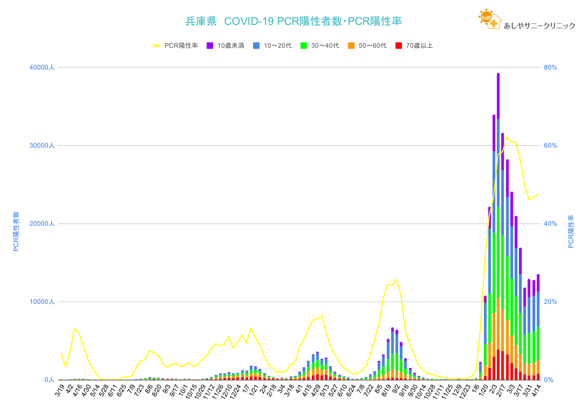Viewport: 587px width, 414px height.
Task: Click the yellow PCR陽性率 legend marker
Action: pyautogui.click(x=157, y=46)
